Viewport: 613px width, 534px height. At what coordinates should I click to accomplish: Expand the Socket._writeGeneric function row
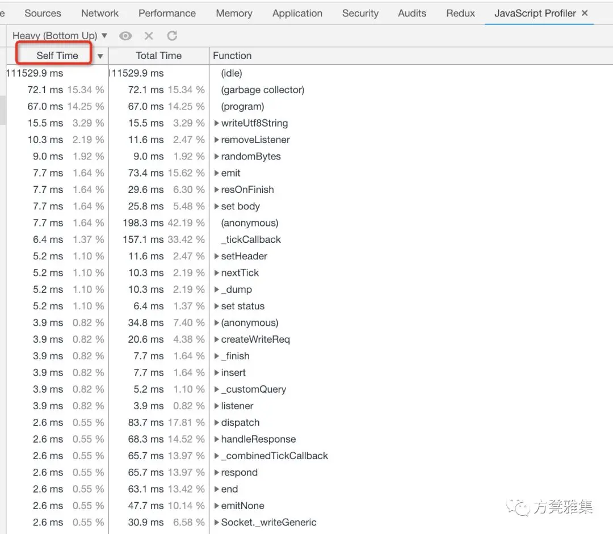[217, 523]
